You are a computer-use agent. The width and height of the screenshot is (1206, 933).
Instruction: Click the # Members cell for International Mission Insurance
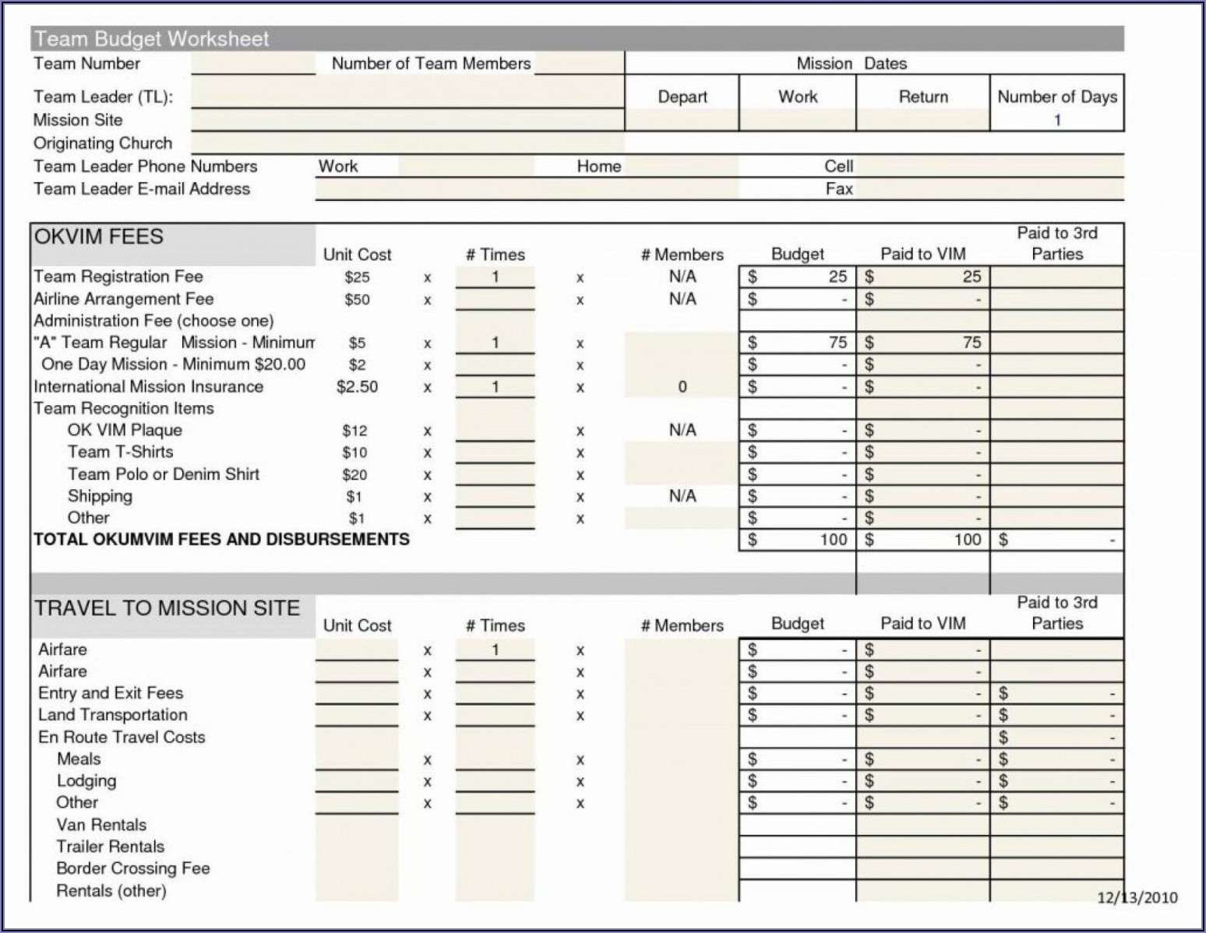tap(682, 387)
